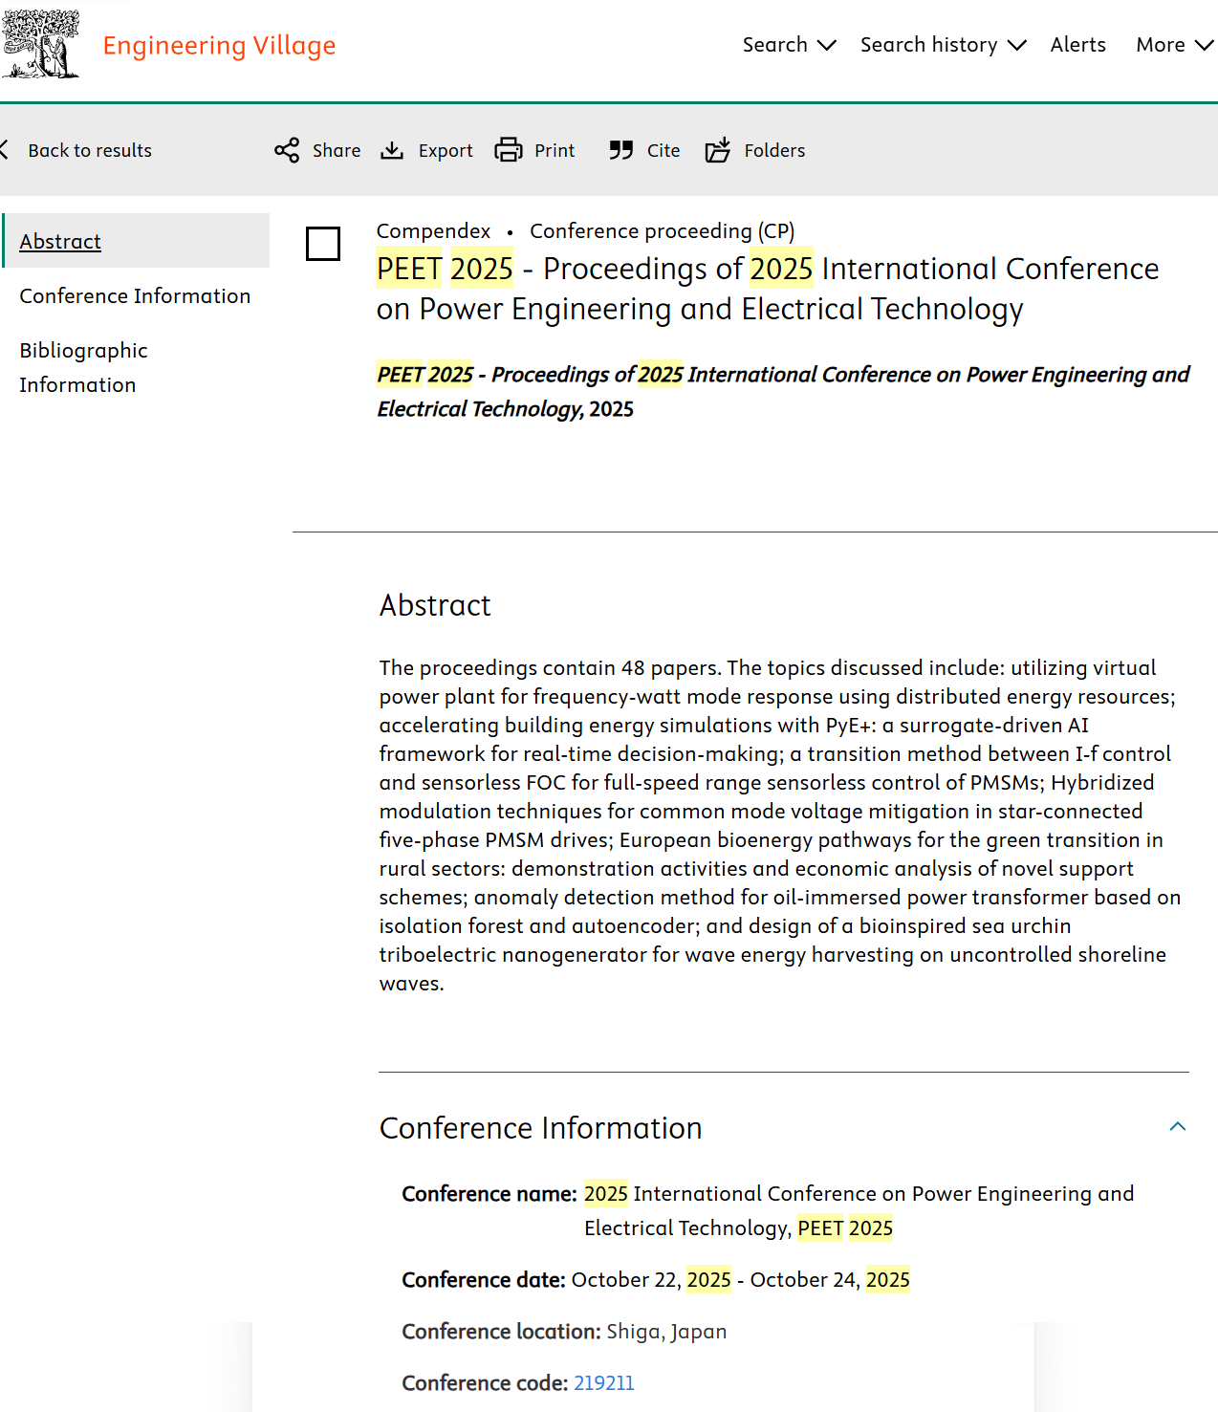
Task: Click the Print printer icon
Action: [x=509, y=150]
